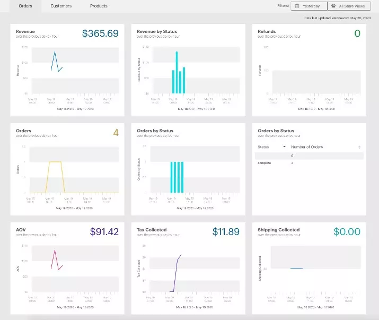The width and height of the screenshot is (379, 320).
Task: Click the calendar icon in the date filter
Action: [296, 6]
